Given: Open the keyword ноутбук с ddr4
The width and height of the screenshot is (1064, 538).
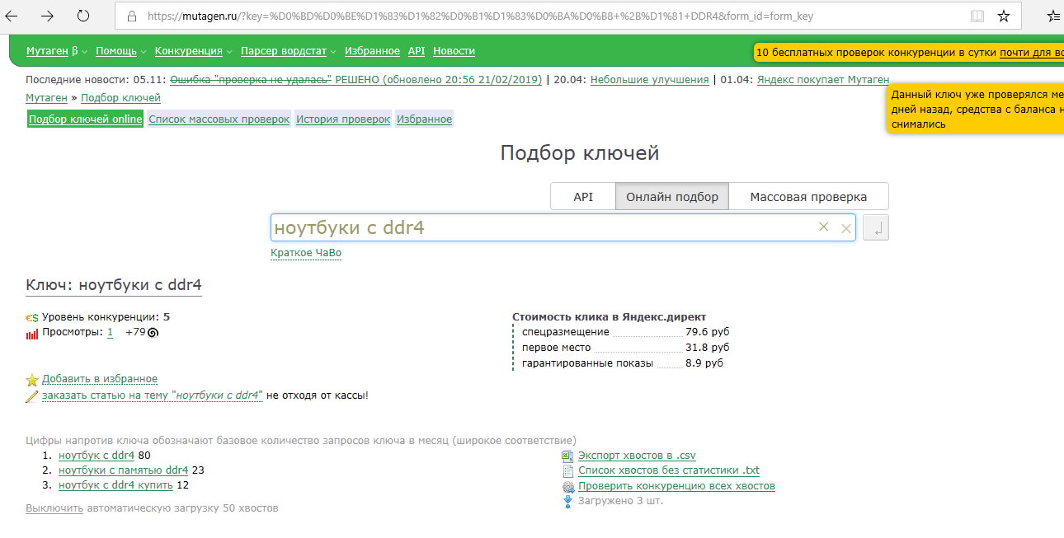Looking at the screenshot, I should click(97, 455).
